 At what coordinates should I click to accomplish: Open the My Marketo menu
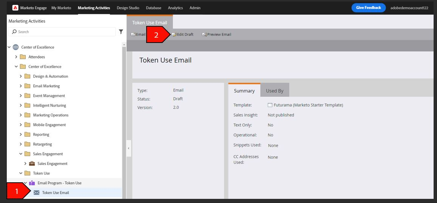click(x=61, y=8)
